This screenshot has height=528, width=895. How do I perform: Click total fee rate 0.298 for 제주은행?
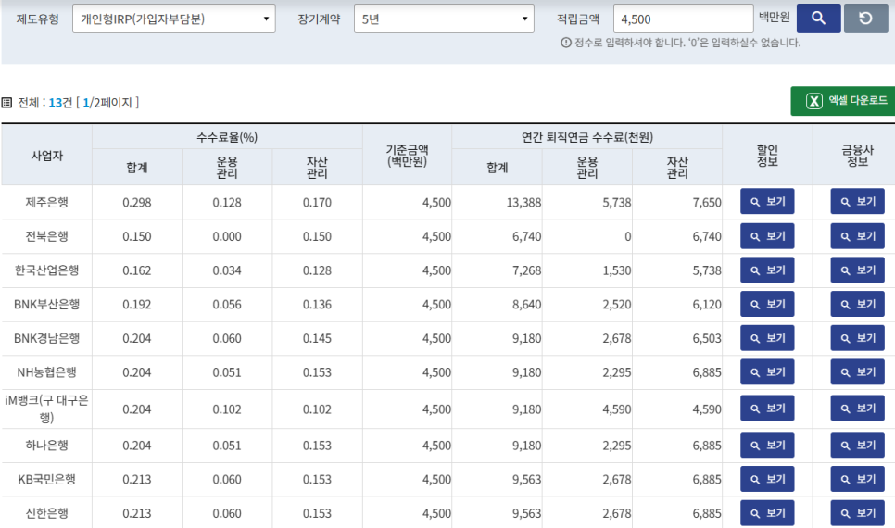[x=137, y=202]
